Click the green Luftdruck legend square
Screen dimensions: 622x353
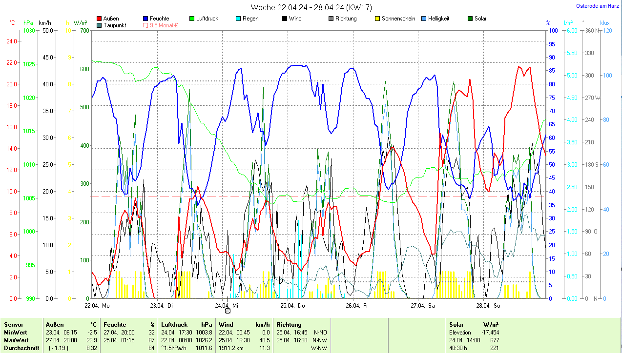click(192, 19)
